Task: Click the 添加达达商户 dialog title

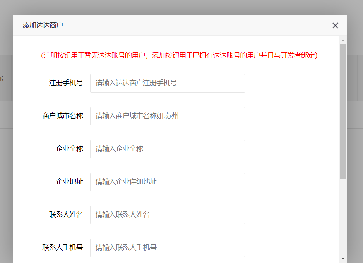Action: coord(43,25)
